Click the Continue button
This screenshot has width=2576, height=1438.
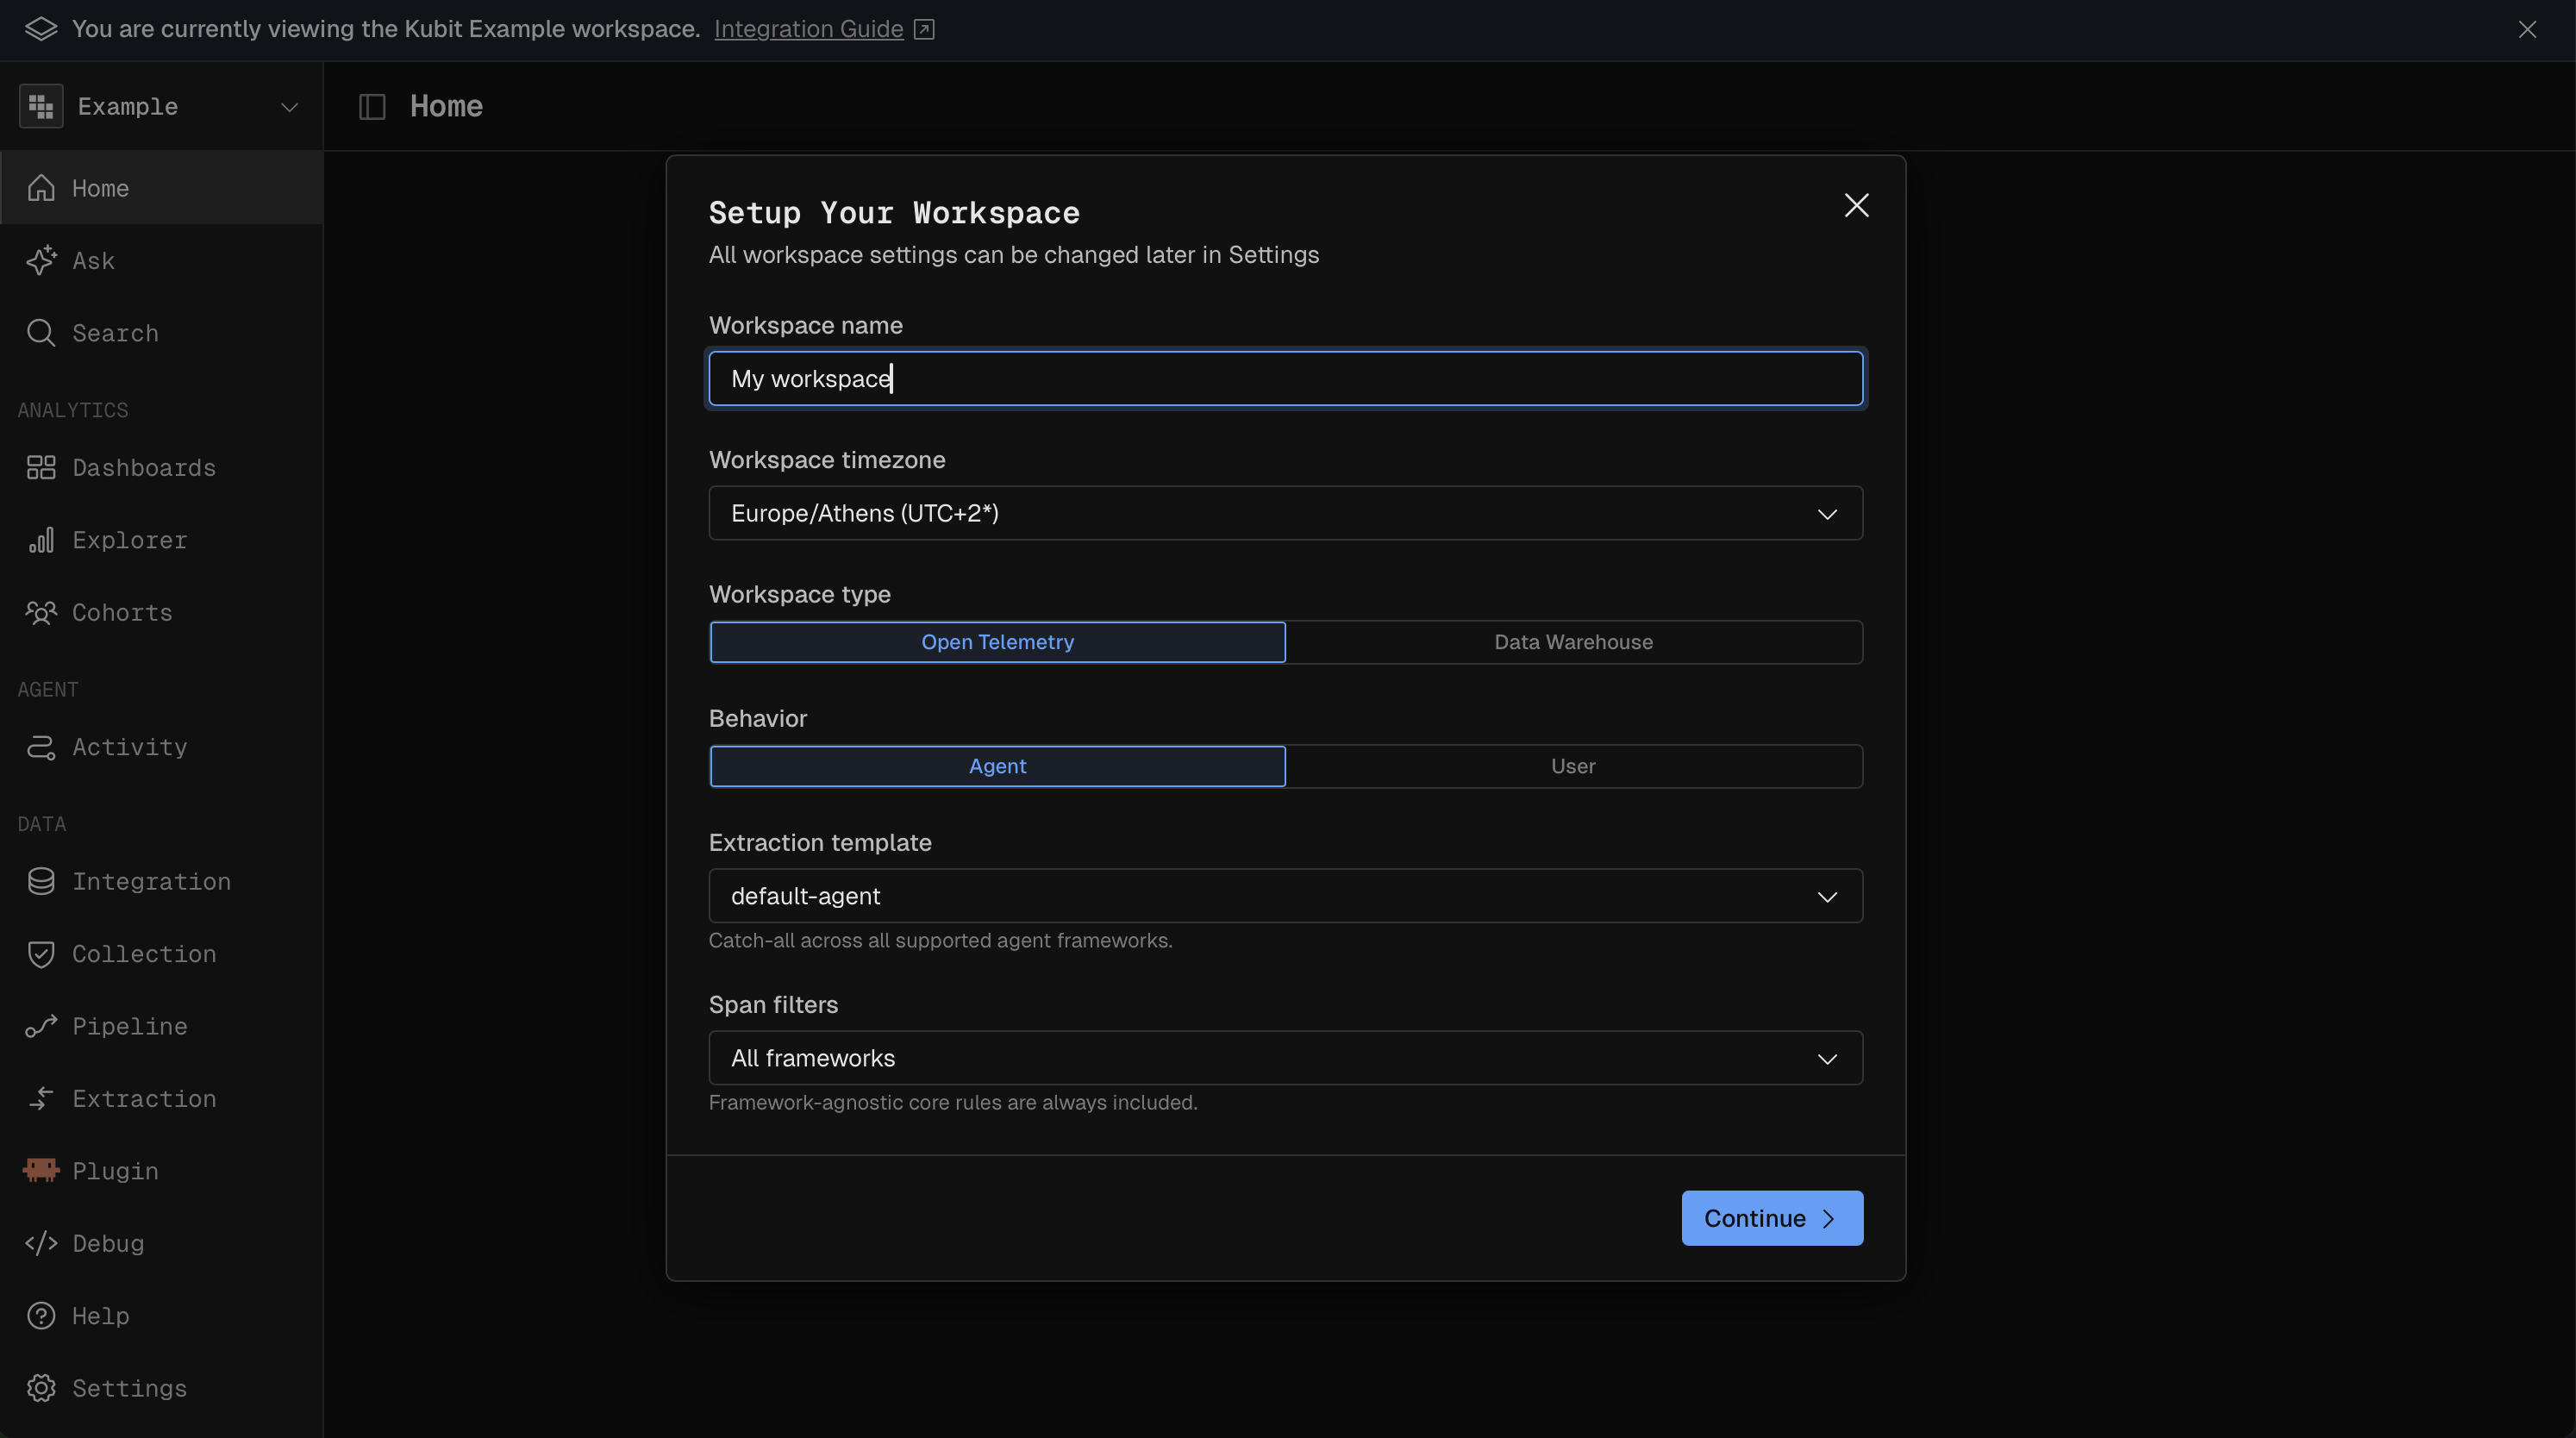point(1772,1218)
